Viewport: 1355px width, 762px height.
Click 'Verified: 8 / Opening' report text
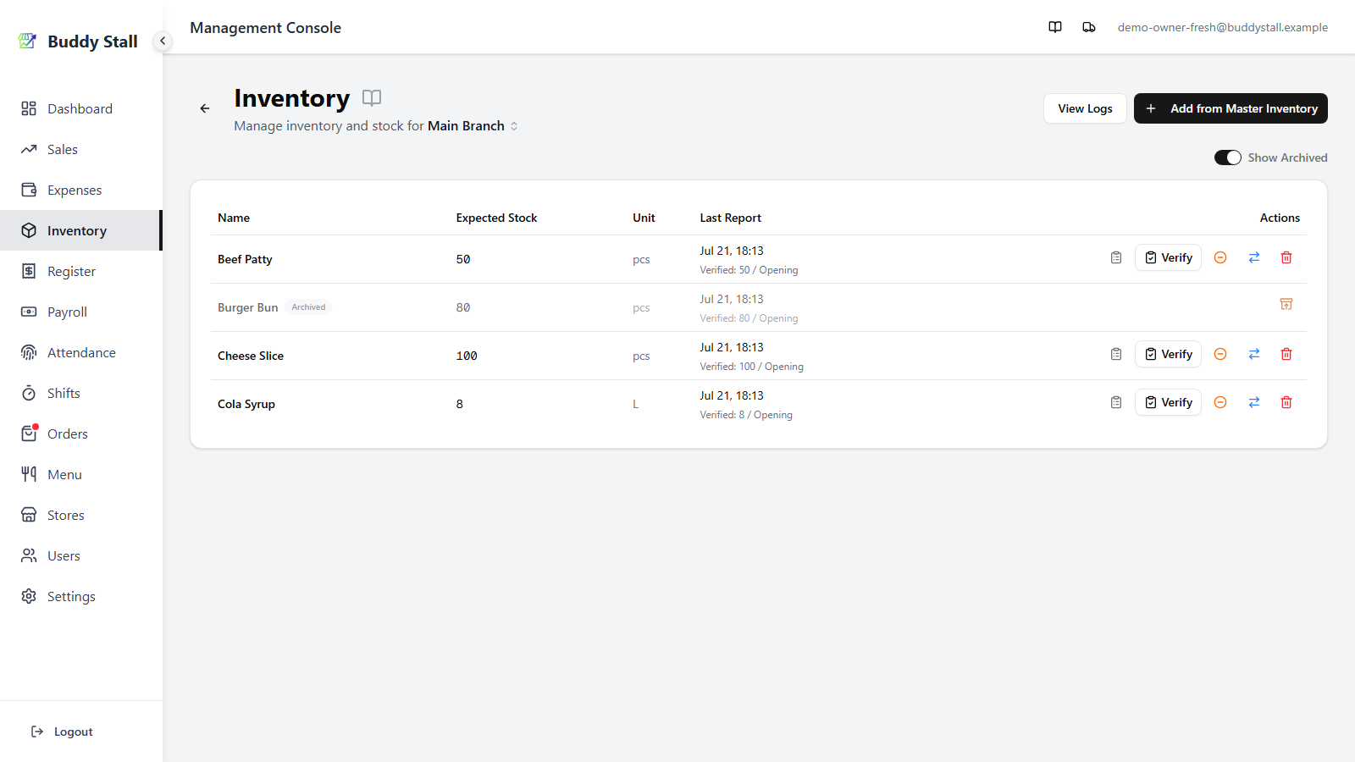pos(746,415)
